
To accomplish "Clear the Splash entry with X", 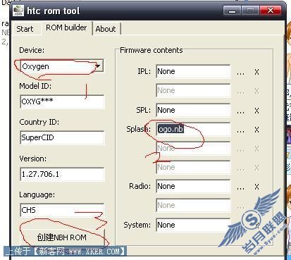I will [x=256, y=130].
